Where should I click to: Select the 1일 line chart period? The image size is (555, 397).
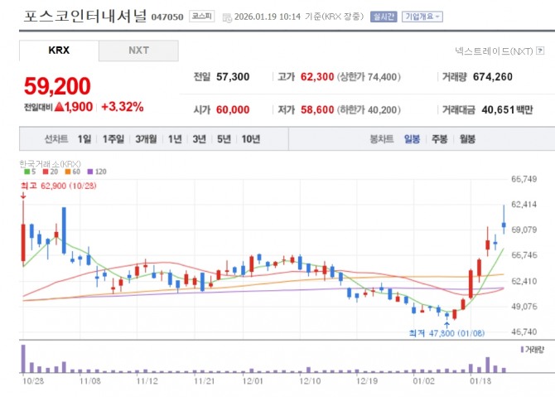coord(84,139)
